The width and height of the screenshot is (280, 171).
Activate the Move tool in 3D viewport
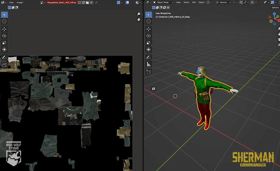click(149, 29)
